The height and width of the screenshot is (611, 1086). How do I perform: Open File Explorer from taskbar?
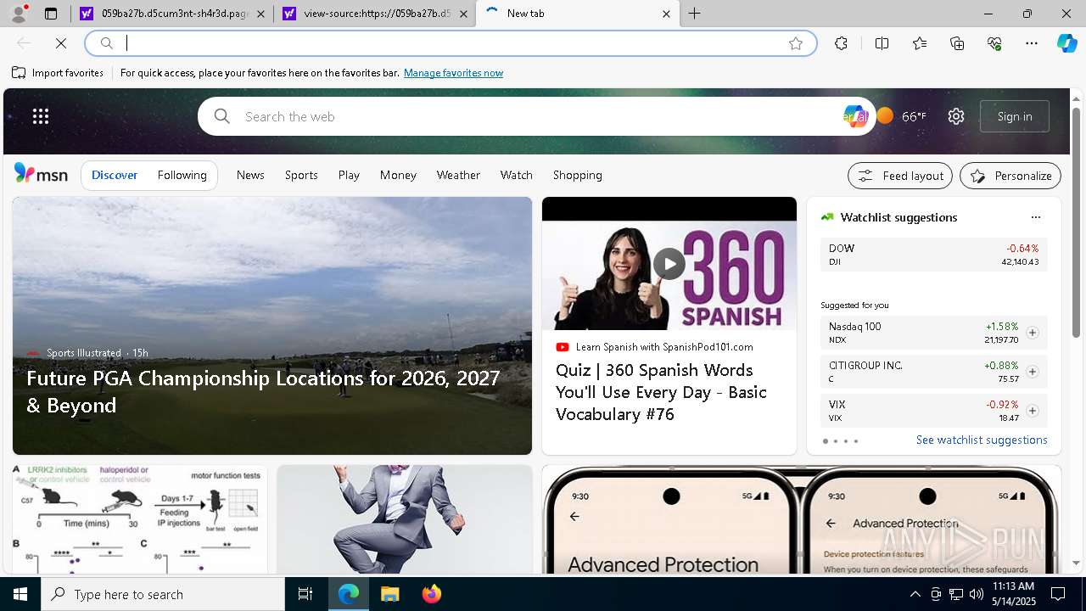(389, 594)
